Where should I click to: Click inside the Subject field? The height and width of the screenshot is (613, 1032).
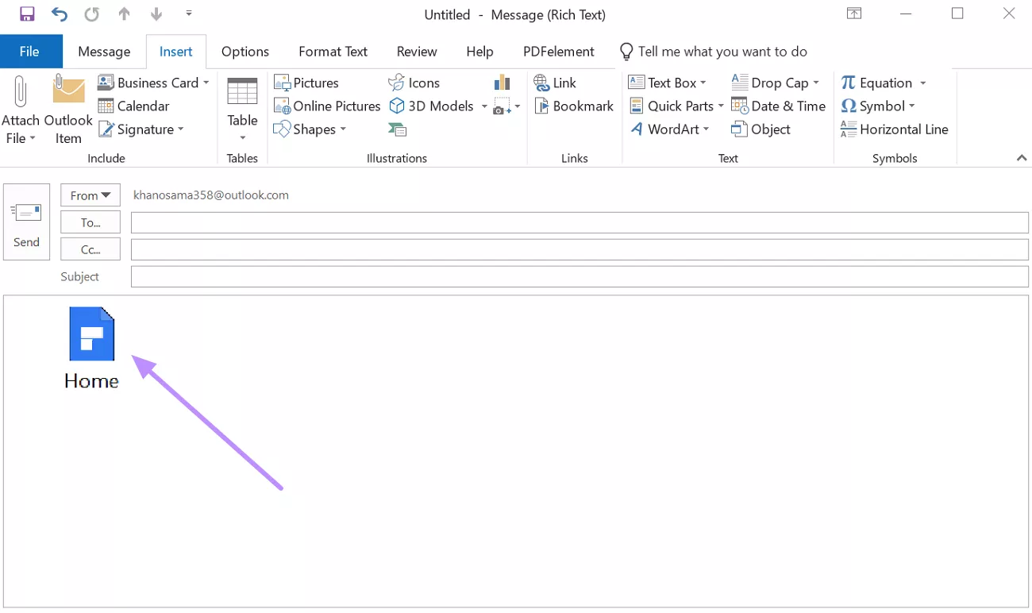[x=556, y=276]
